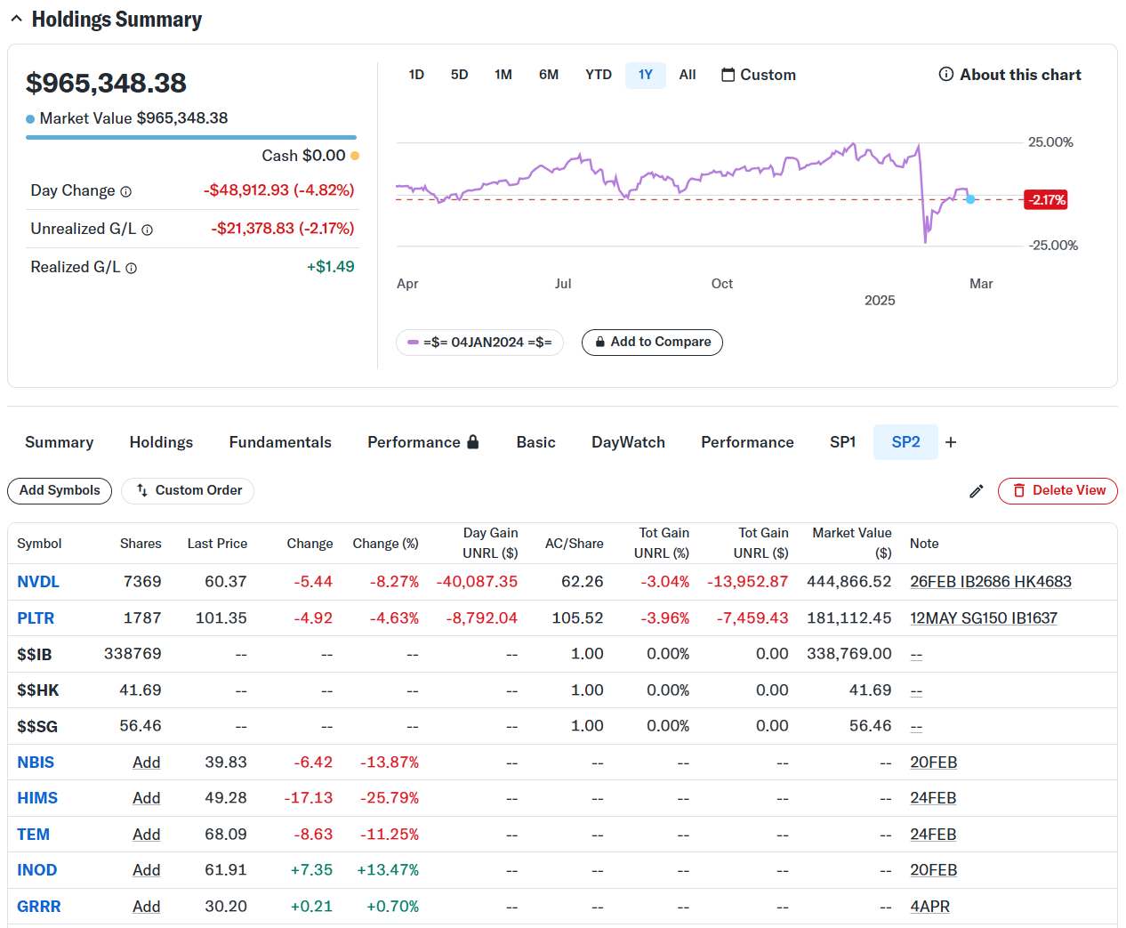The image size is (1126, 928).
Task: Open the INOD symbol link
Action: [37, 870]
